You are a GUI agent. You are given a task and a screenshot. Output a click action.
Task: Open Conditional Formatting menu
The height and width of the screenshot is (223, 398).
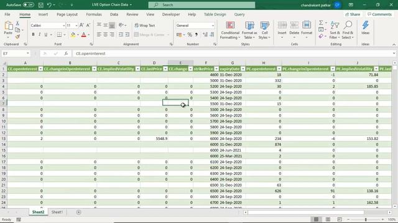pos(229,30)
